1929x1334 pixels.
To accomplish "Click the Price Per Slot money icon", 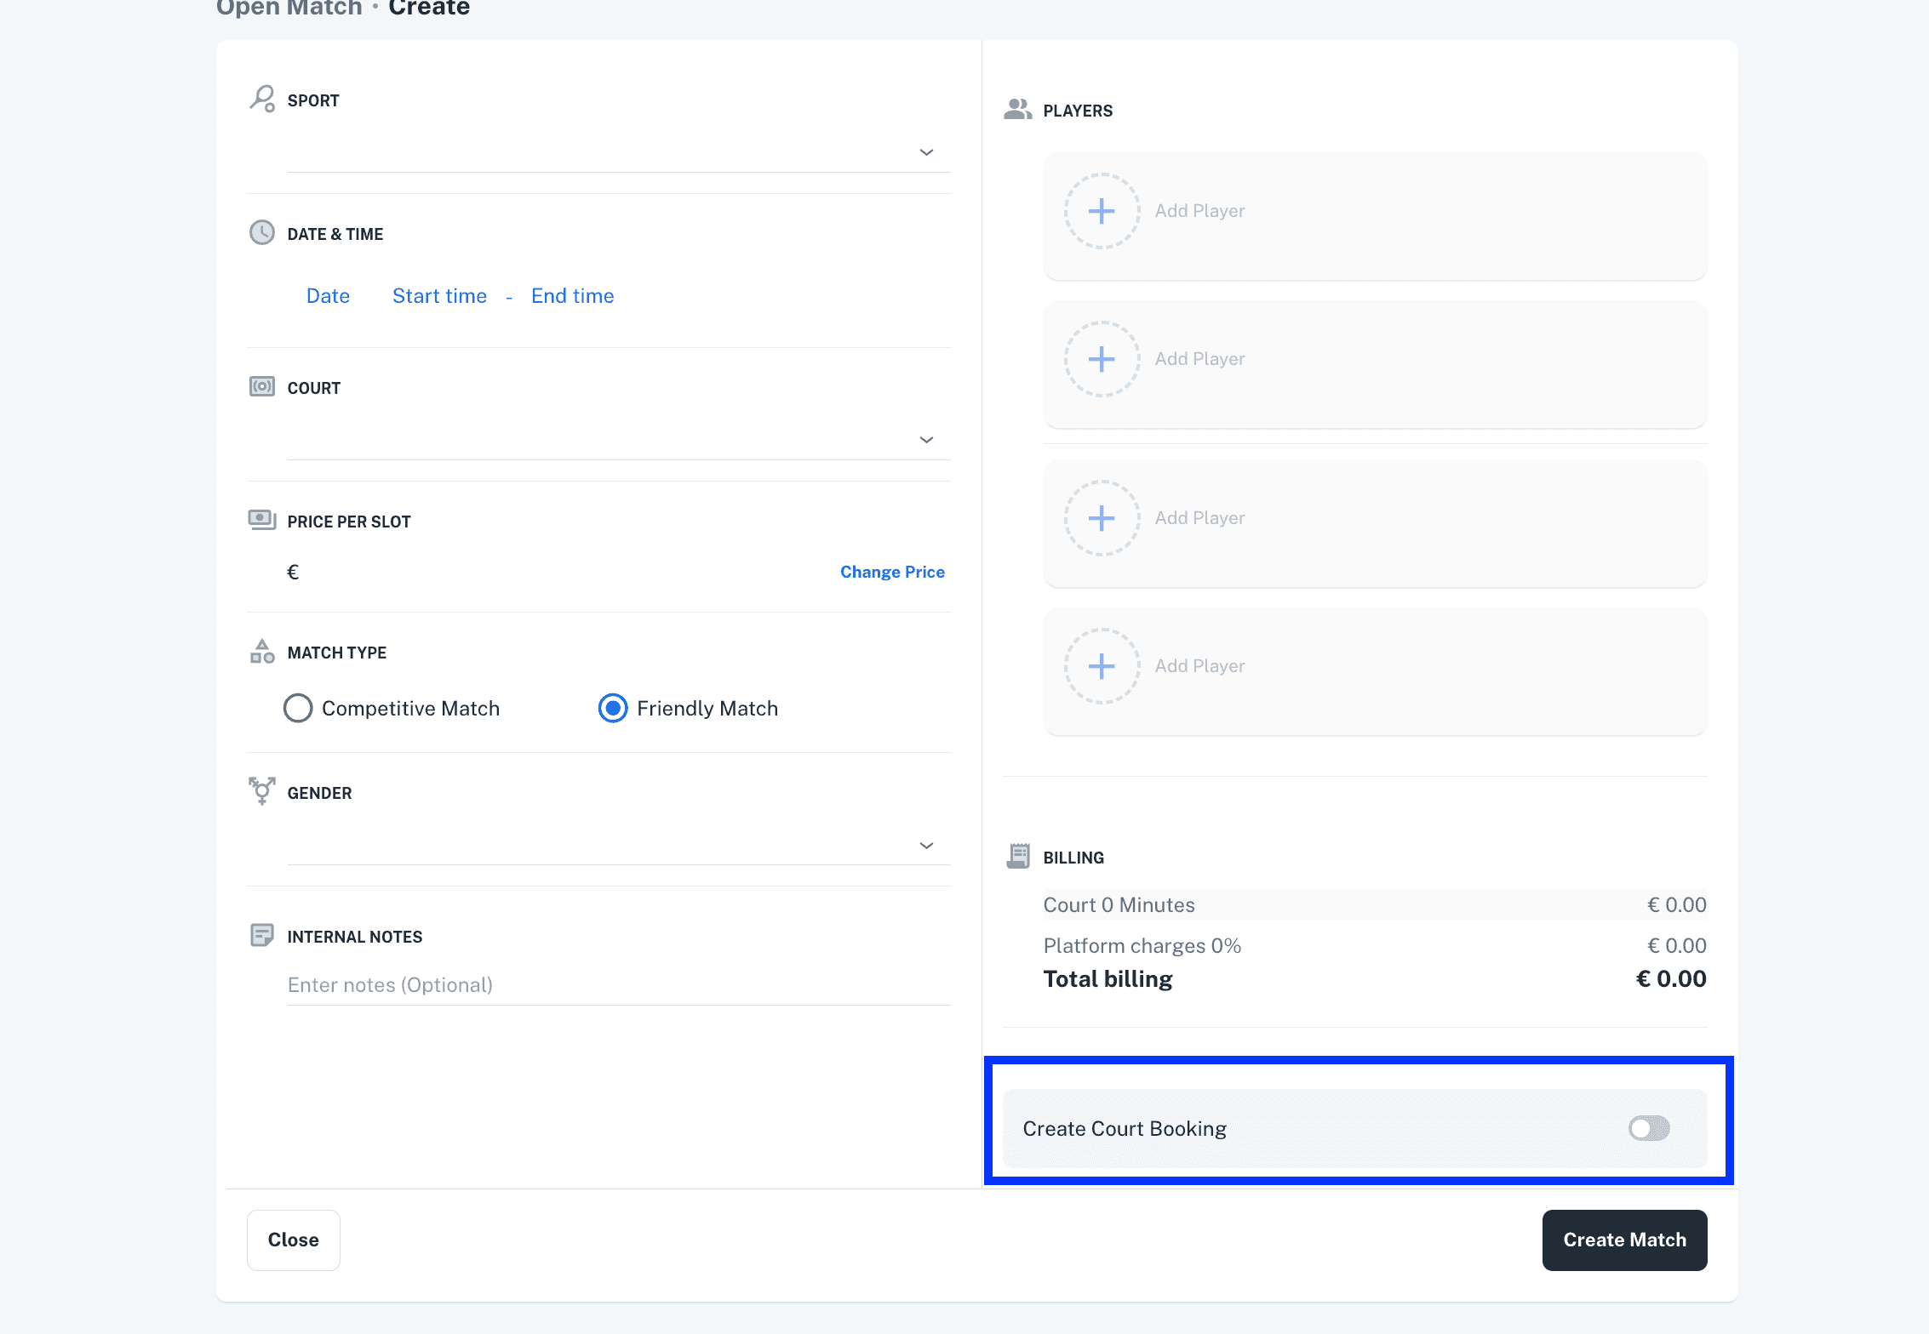I will [262, 519].
